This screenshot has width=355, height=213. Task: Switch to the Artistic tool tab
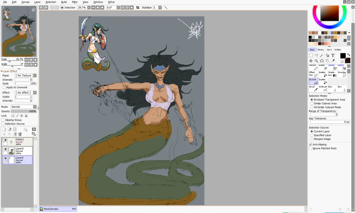pos(338,50)
